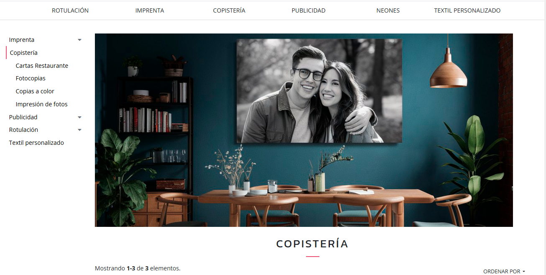Expand the Publicidad sidebar arrow

(x=79, y=118)
